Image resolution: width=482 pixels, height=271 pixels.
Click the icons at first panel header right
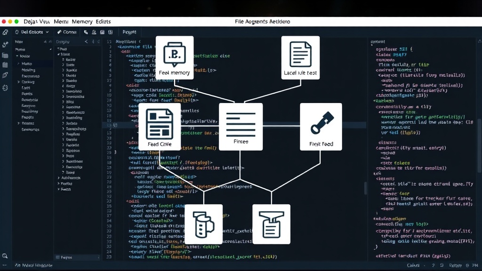tap(48, 41)
